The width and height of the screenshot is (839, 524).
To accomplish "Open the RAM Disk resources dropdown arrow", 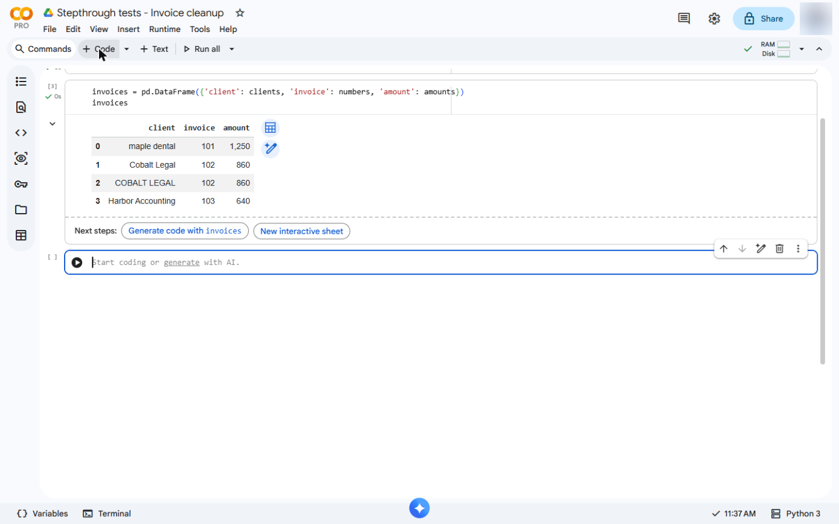I will pyautogui.click(x=802, y=49).
